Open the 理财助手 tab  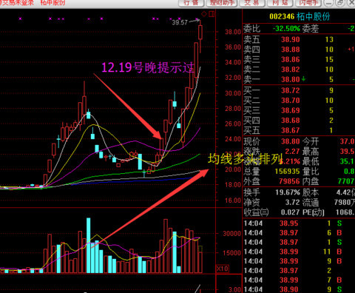(222, 3)
